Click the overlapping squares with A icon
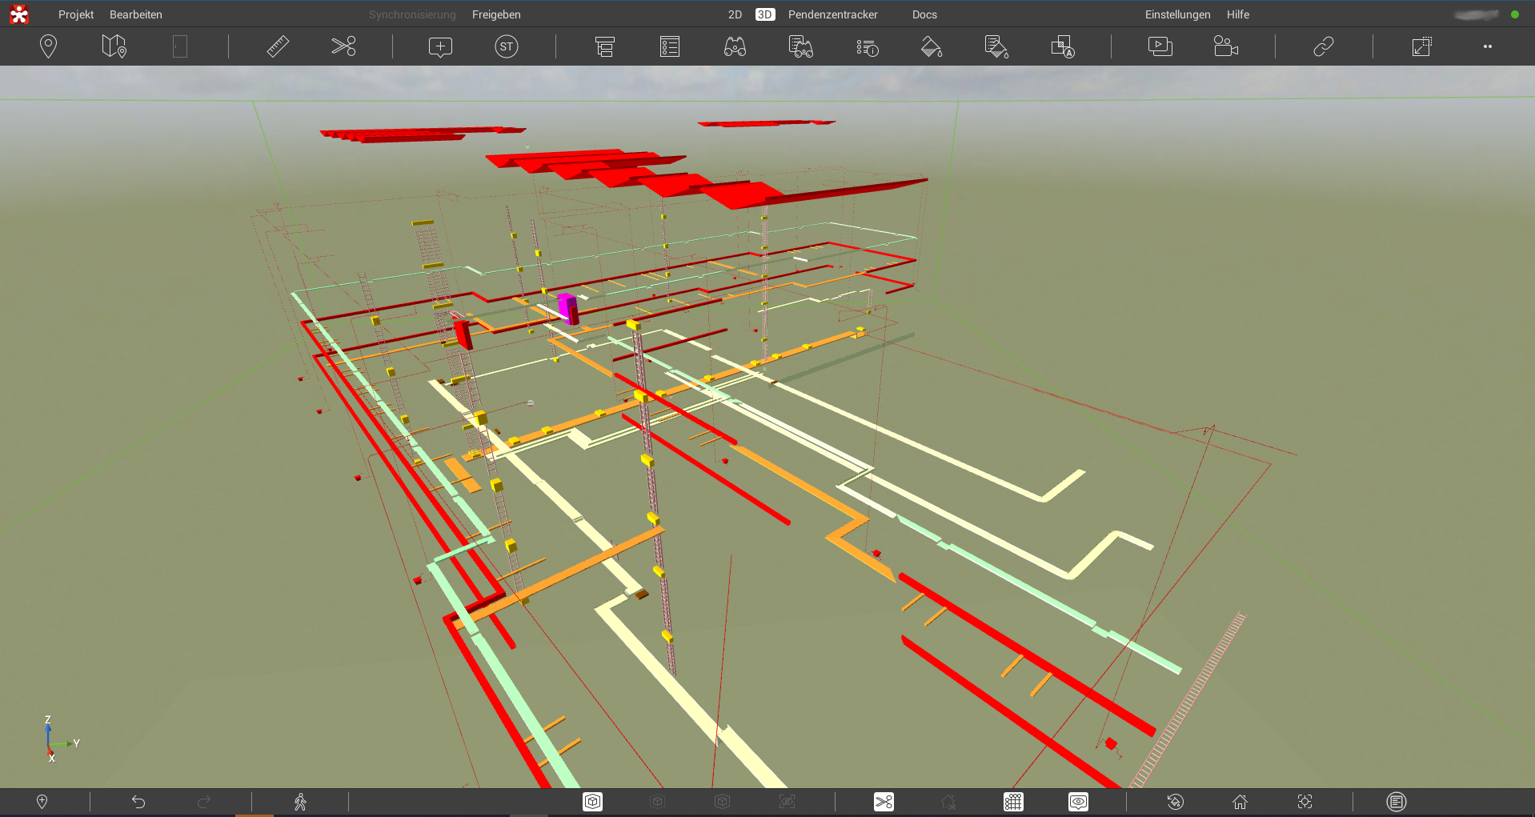This screenshot has width=1535, height=817. click(x=1063, y=46)
